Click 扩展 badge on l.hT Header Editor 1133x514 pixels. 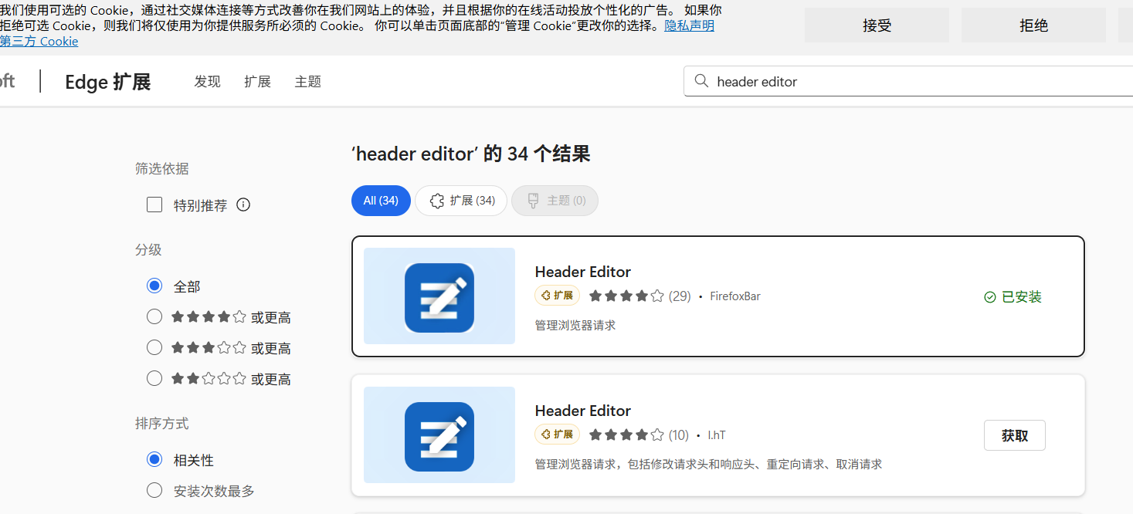558,435
